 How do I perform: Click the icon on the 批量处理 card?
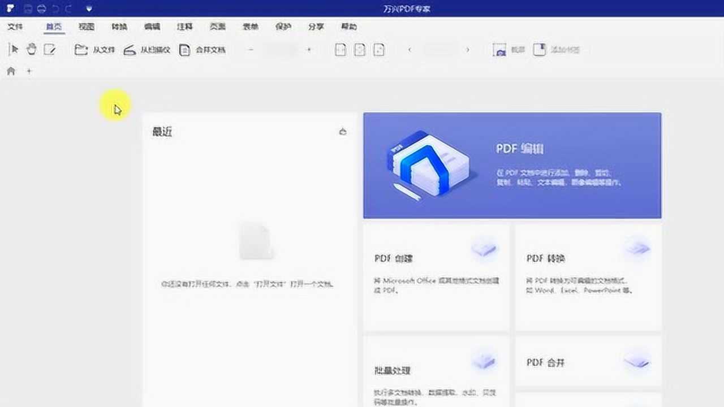pyautogui.click(x=484, y=361)
